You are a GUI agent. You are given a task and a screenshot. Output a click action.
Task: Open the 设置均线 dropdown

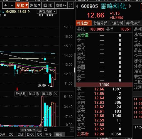click(x=47, y=12)
